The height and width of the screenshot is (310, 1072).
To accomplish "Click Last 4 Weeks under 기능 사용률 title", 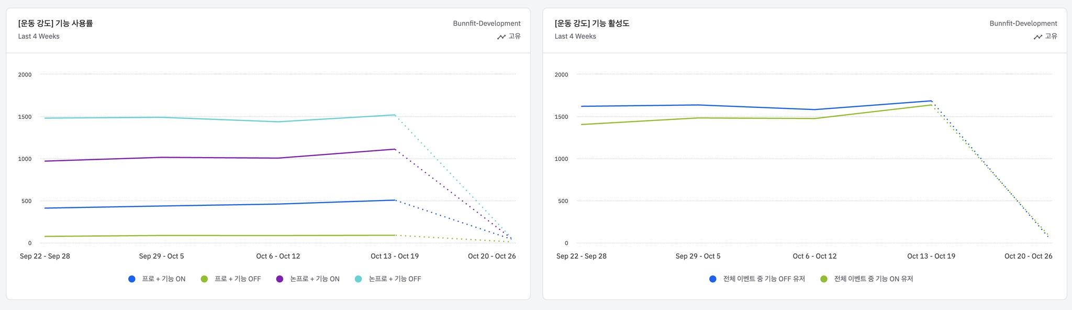I will click(39, 36).
